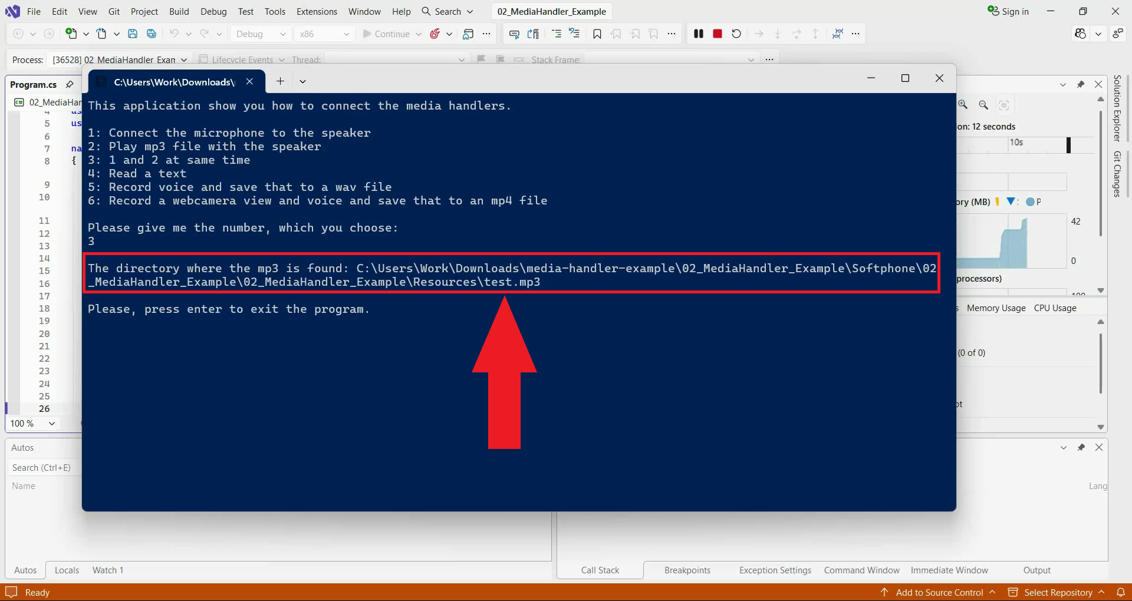Open the x86 platform dropdown

point(324,34)
